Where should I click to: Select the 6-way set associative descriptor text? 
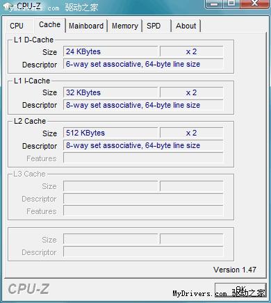click(133, 64)
